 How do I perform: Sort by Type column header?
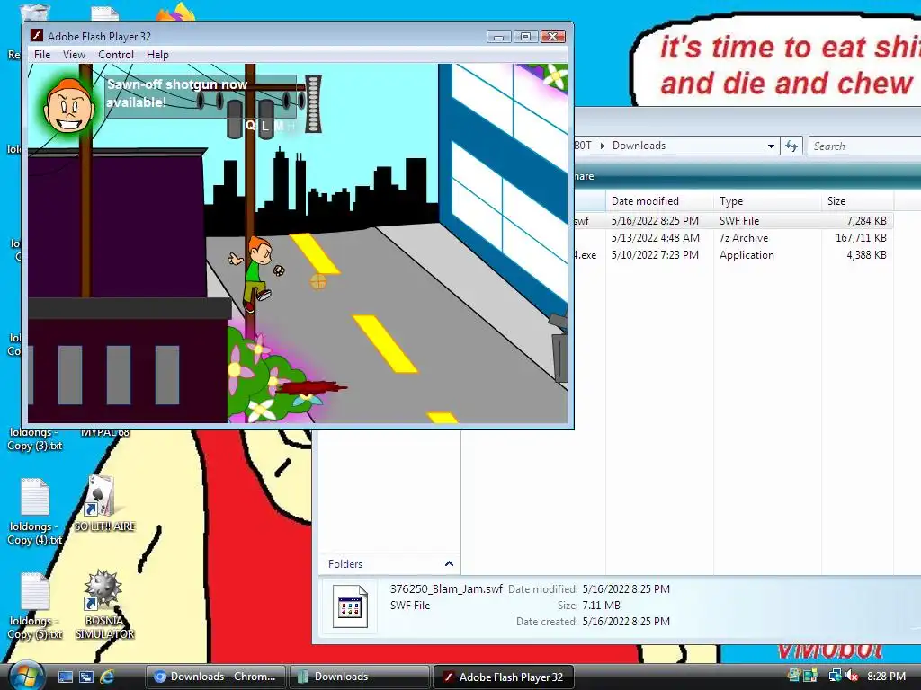[x=767, y=201]
